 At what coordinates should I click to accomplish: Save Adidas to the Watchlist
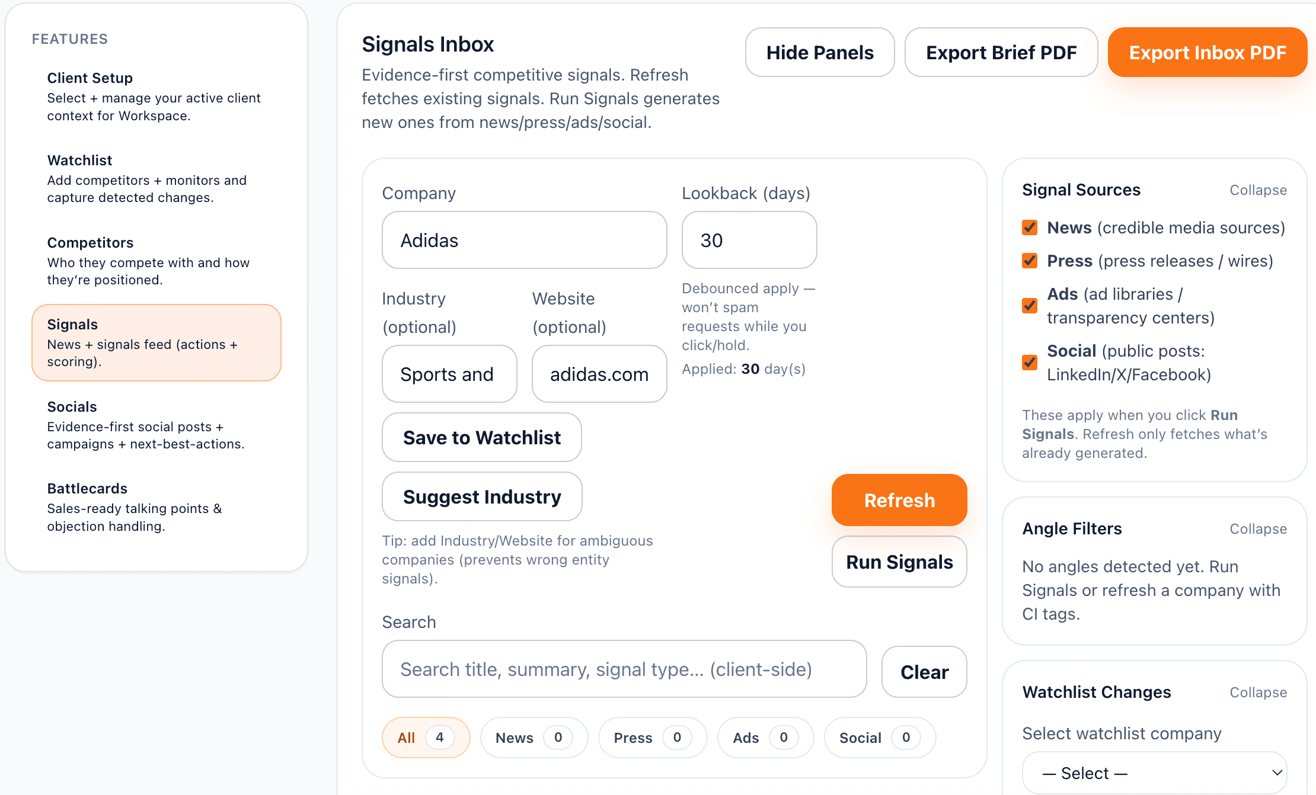[481, 437]
